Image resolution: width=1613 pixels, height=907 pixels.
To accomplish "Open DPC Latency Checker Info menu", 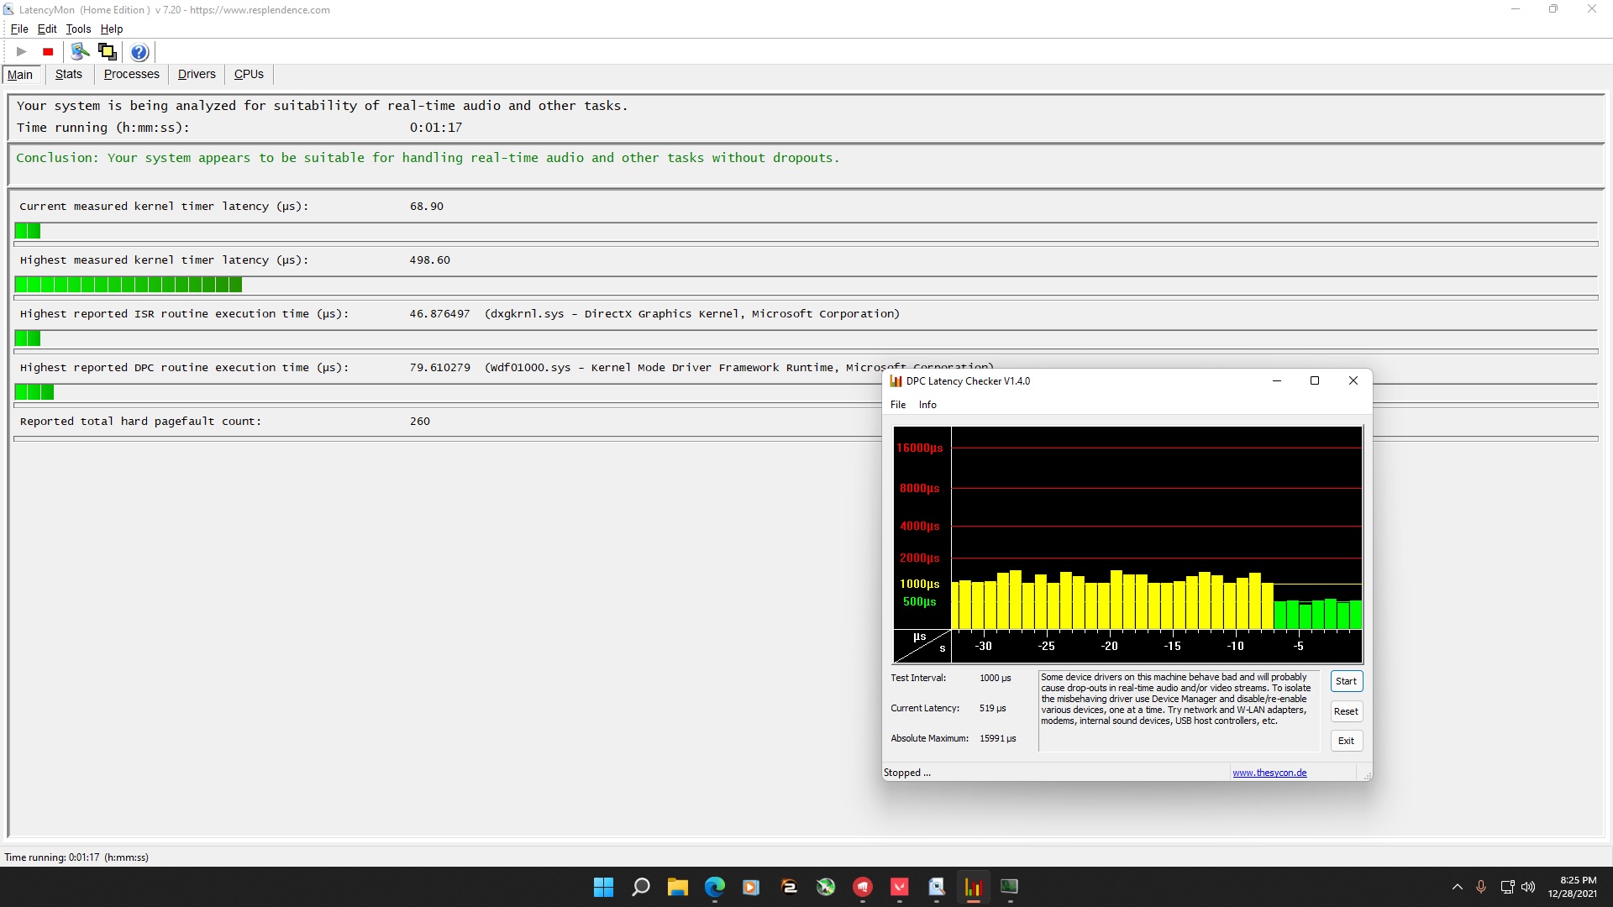I will 927,405.
